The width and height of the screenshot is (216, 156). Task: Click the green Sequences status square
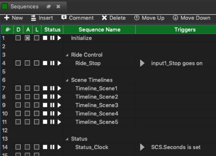pos(5,6)
